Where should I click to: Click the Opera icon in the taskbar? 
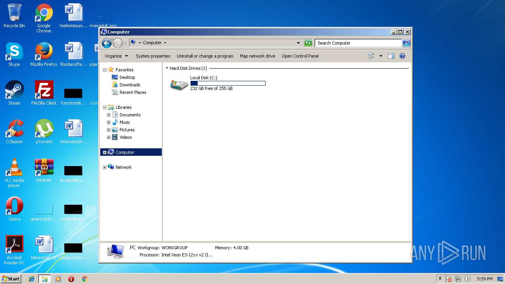click(x=71, y=279)
